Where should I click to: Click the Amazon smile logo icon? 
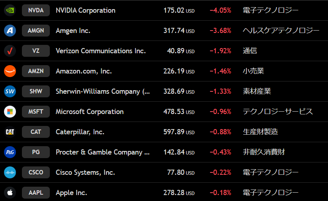[x=10, y=71]
